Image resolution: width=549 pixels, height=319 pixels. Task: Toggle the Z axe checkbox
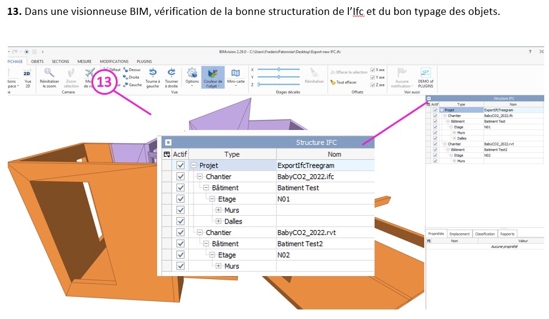[x=373, y=85]
